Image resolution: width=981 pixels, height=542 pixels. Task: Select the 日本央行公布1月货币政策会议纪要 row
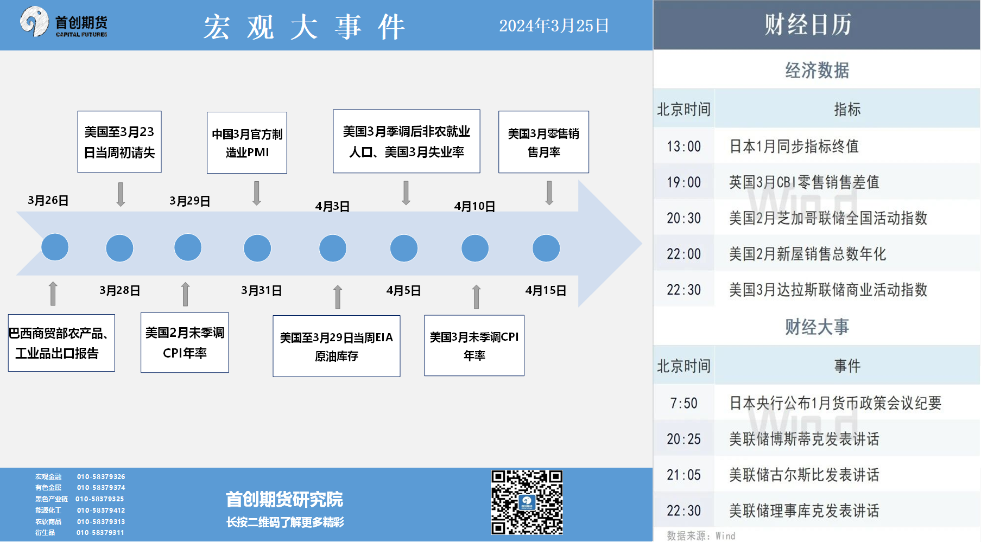[817, 403]
